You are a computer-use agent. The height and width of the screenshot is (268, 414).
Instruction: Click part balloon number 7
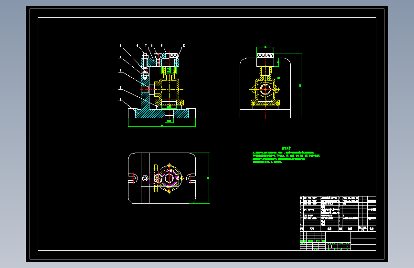[x=146, y=46]
